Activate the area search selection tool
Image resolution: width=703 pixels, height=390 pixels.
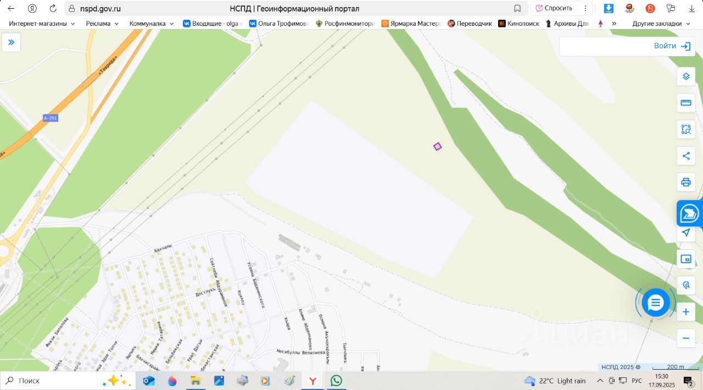click(x=685, y=130)
